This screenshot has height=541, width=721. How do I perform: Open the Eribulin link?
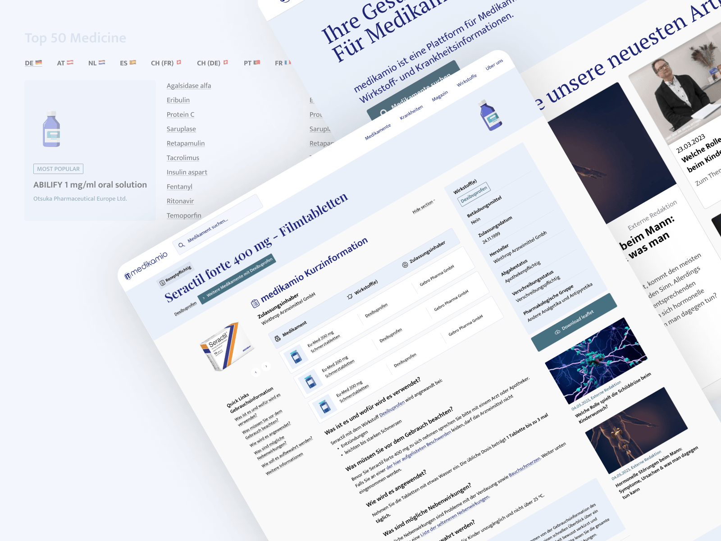178,100
